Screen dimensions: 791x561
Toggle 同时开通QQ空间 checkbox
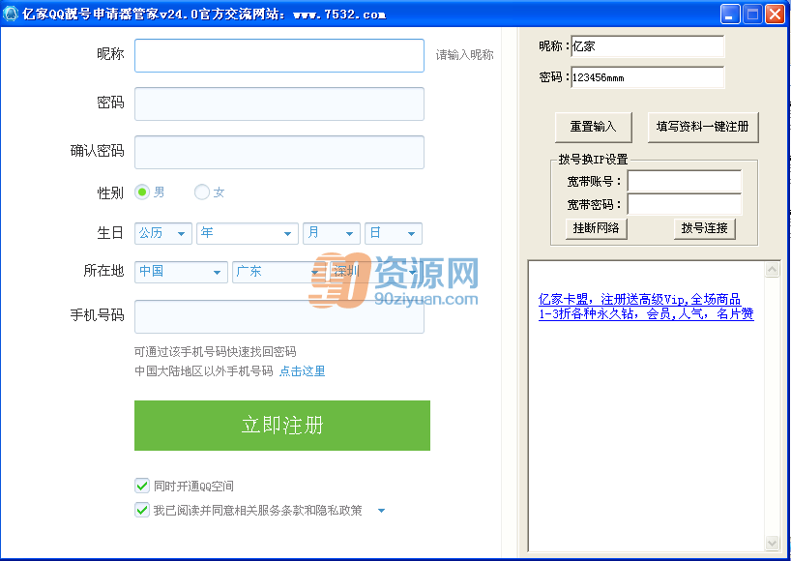pyautogui.click(x=142, y=486)
